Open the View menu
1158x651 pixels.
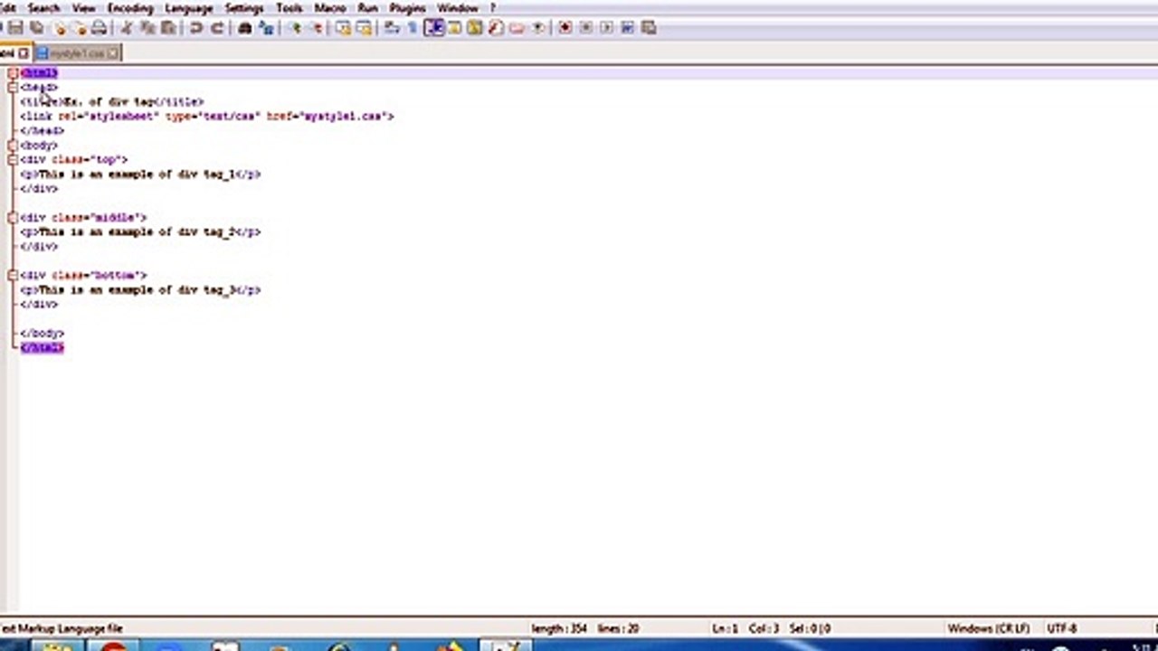pos(84,7)
